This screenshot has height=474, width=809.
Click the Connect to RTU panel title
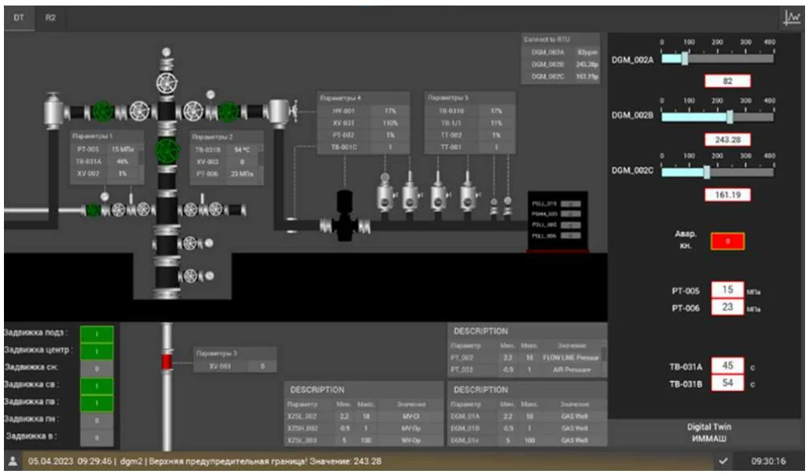[546, 39]
